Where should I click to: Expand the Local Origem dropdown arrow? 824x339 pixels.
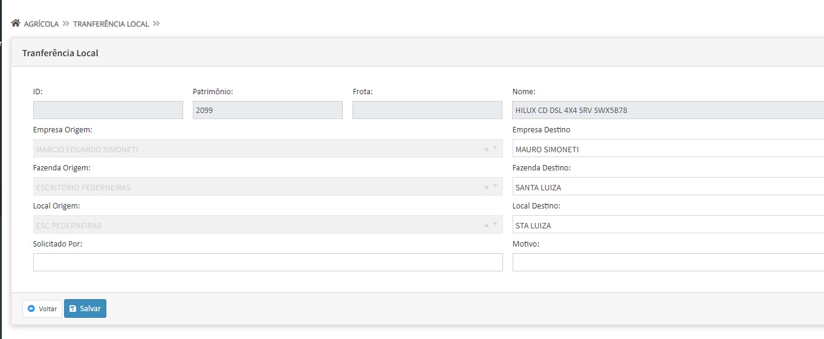495,225
